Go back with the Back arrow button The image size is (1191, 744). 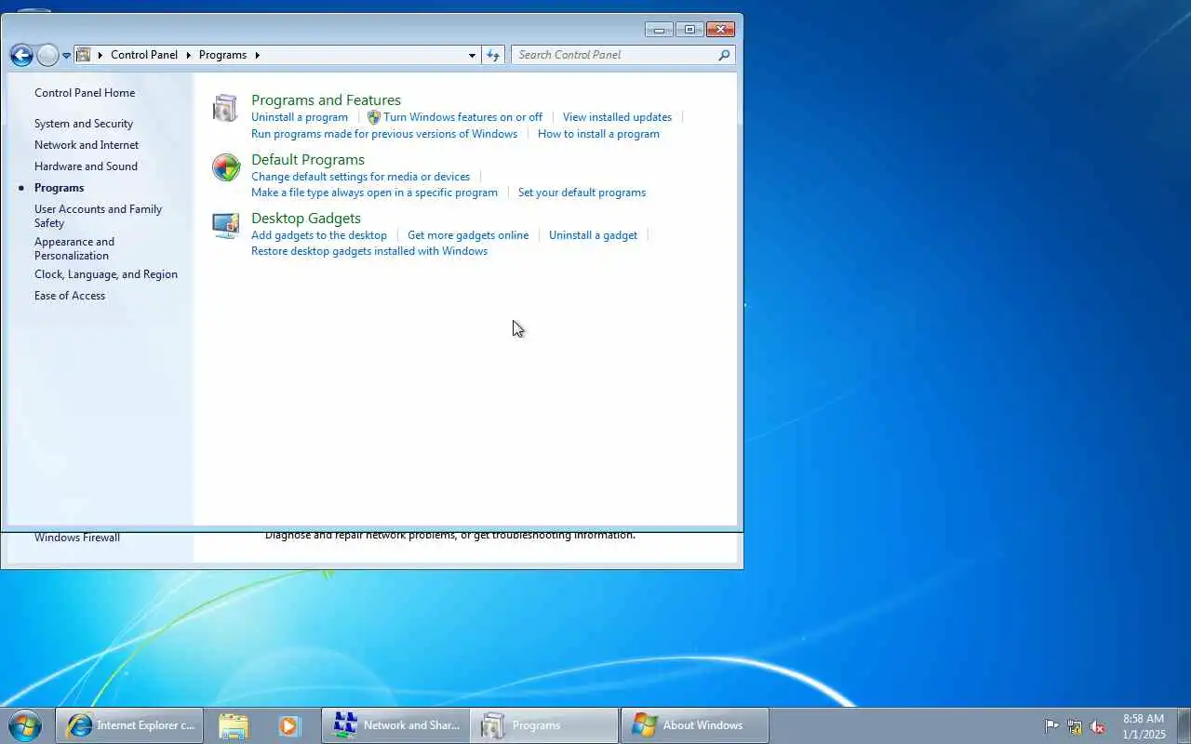point(21,55)
